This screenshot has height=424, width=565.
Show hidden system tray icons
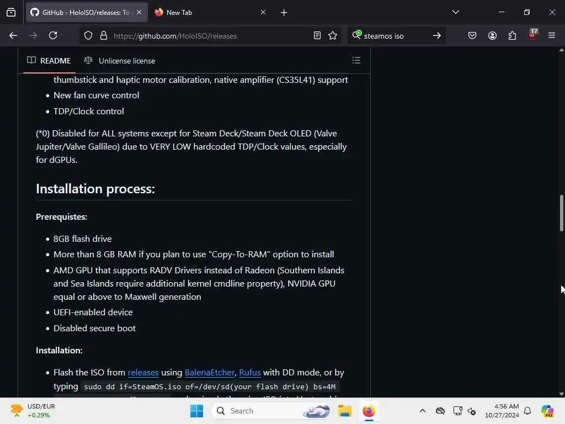(x=422, y=411)
